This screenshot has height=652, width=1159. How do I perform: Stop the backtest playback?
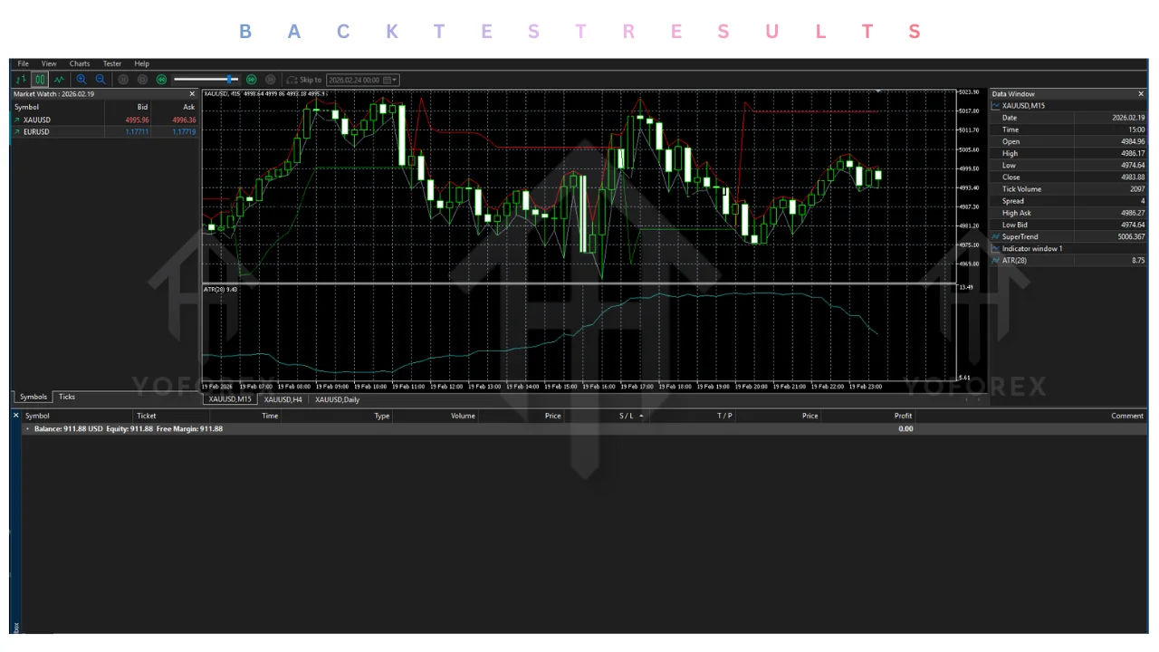pyautogui.click(x=142, y=80)
